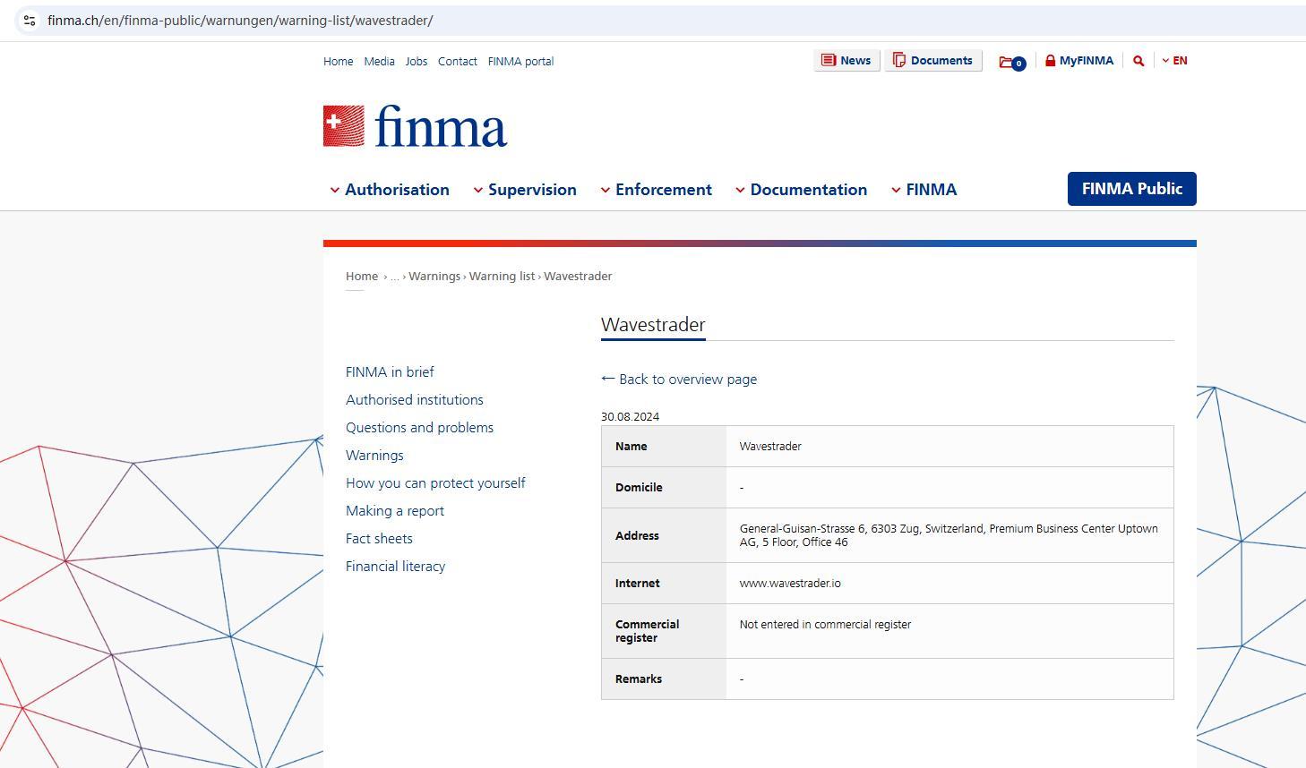Click the News button
1306x768 pixels.
pos(846,61)
